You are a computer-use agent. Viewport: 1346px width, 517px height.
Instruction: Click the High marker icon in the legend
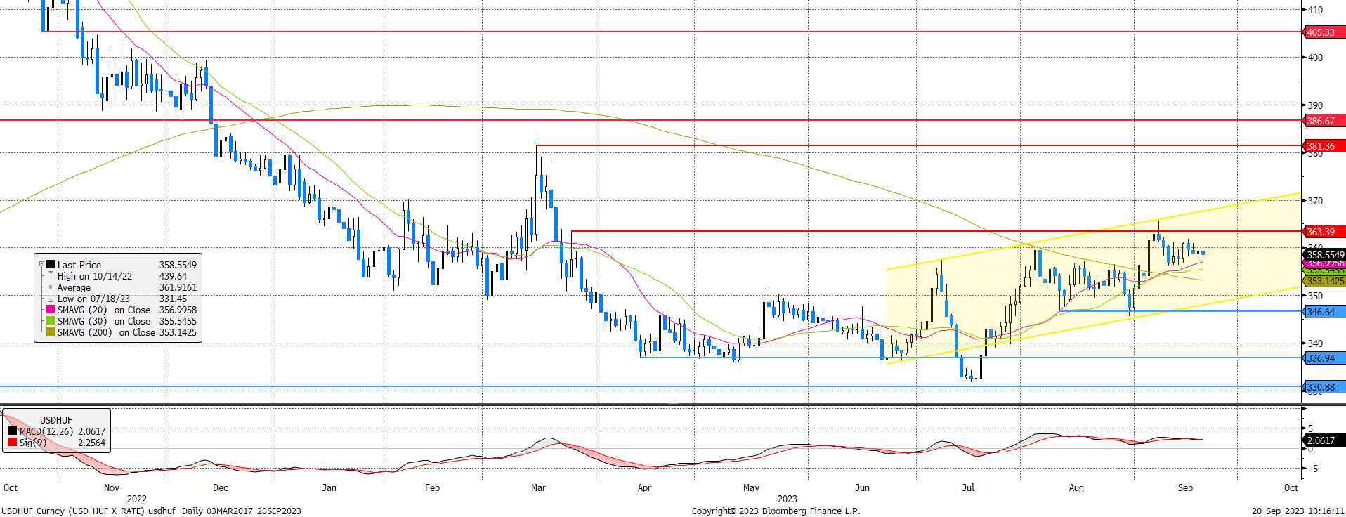pyautogui.click(x=51, y=276)
